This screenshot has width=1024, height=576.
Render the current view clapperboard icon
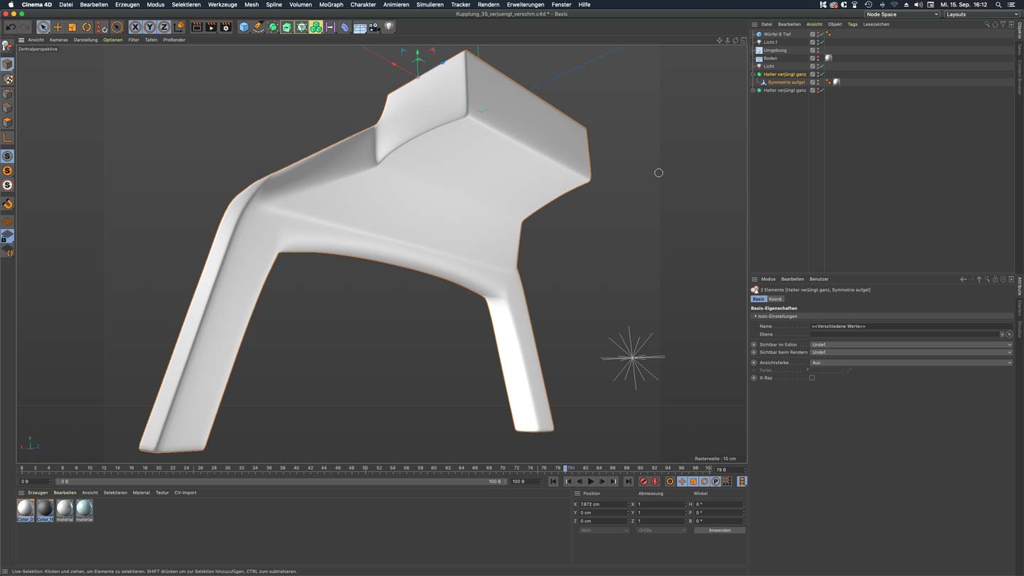click(x=197, y=27)
